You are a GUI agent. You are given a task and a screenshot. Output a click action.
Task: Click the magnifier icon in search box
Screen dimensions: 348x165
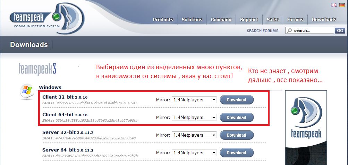coord(289,30)
